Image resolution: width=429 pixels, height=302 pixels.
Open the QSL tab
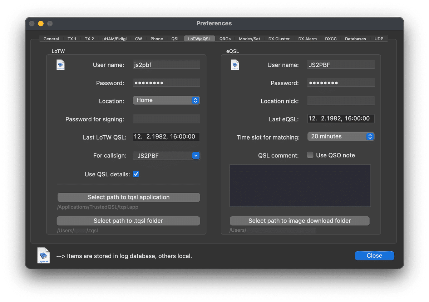pos(176,39)
